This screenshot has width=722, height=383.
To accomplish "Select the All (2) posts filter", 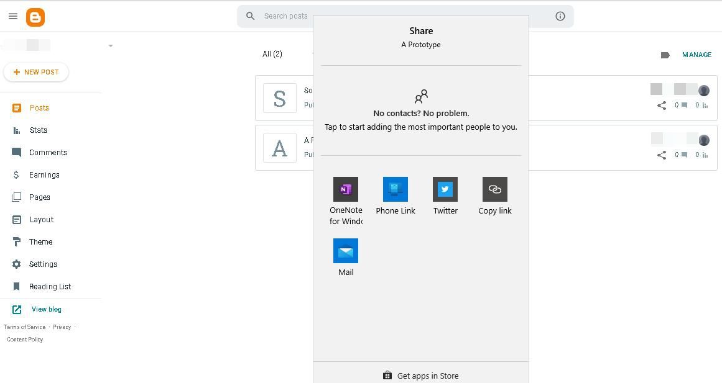I will [272, 54].
